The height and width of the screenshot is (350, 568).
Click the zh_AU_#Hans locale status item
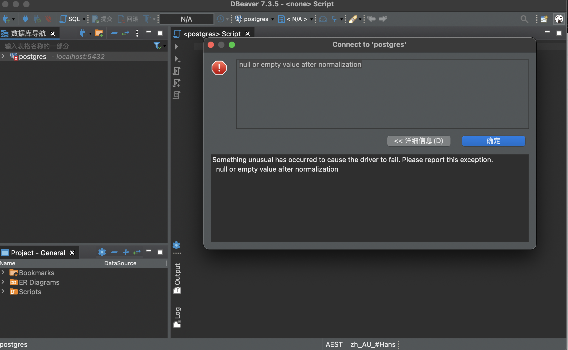373,344
